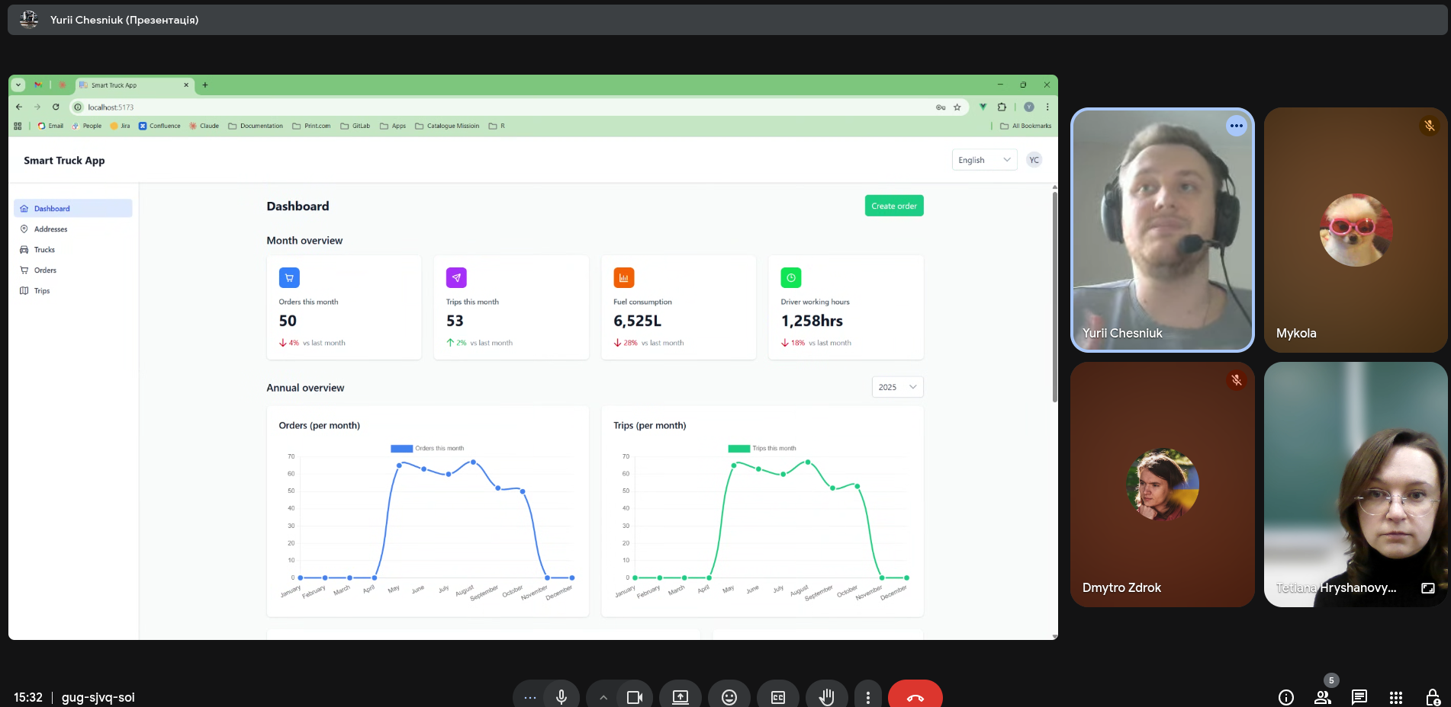This screenshot has width=1451, height=707.
Task: Click the Orders this month legend swatch
Action: (401, 449)
